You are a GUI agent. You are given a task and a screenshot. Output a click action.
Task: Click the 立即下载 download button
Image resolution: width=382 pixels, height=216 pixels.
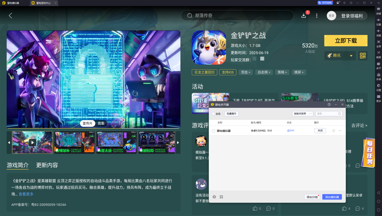tap(346, 41)
